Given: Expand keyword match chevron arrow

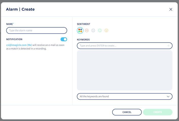Looking at the screenshot, I should coord(168,96).
